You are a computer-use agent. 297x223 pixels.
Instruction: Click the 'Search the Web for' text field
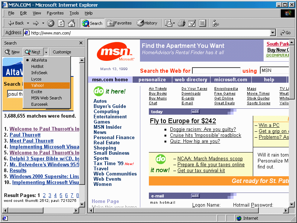point(216,70)
